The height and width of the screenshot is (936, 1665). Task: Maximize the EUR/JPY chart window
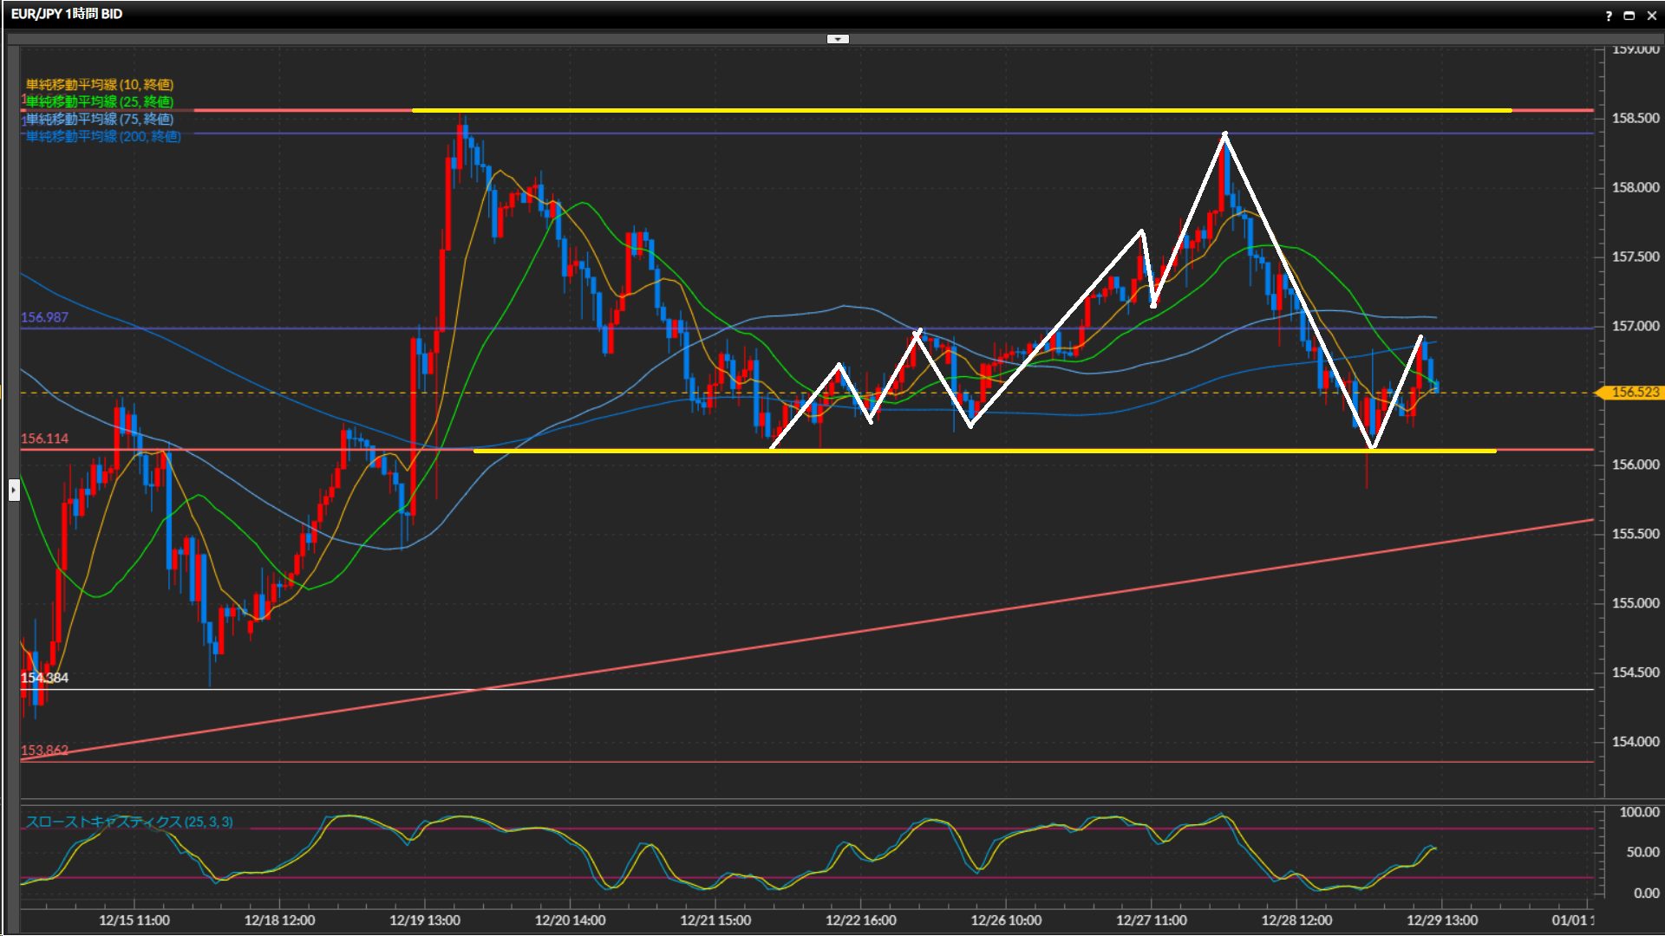pyautogui.click(x=1629, y=16)
